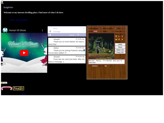164x123 pixels.
Task: Click the Hello action button
Action: tap(120, 44)
